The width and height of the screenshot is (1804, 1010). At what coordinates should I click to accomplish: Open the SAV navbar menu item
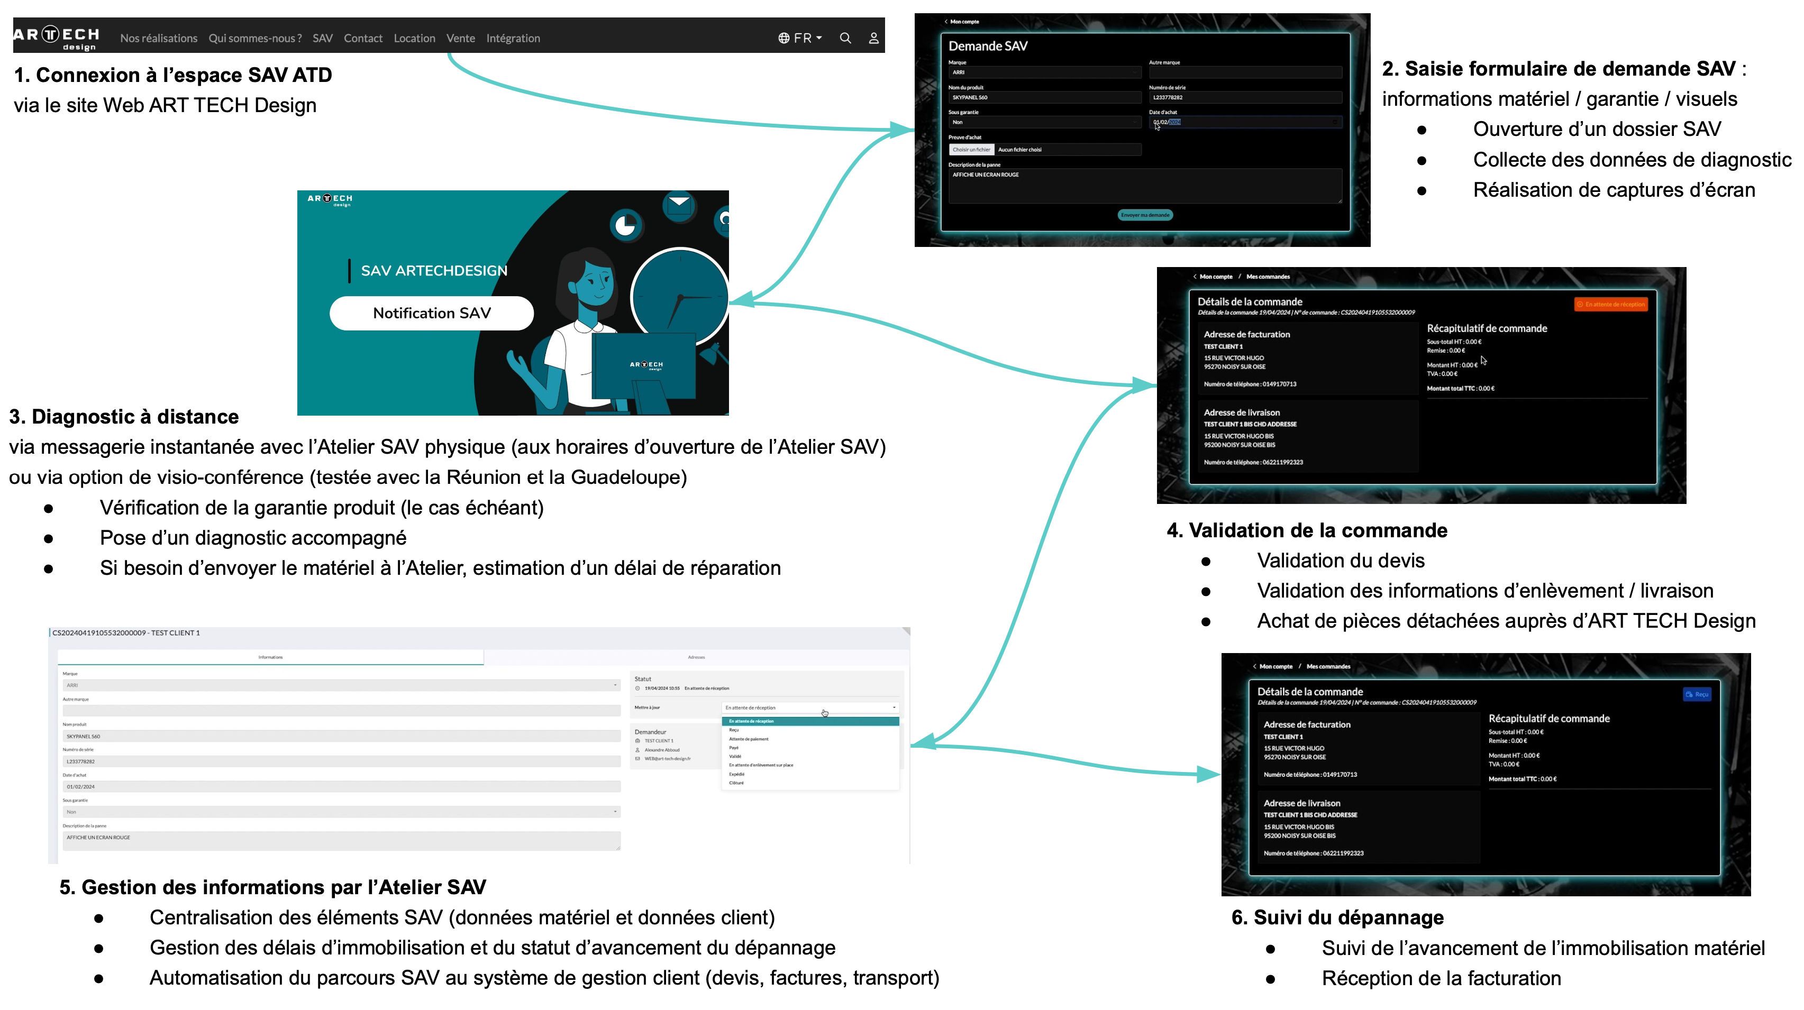click(322, 38)
